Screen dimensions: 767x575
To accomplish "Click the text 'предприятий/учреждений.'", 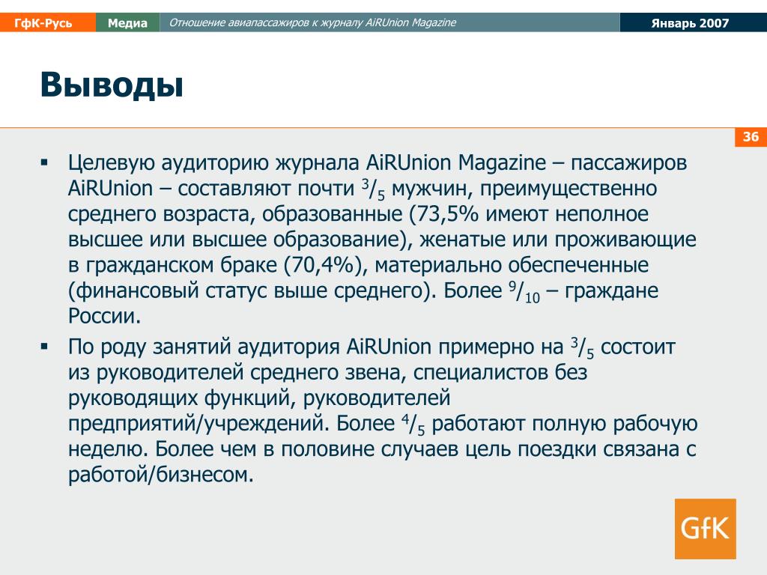I will tap(199, 424).
